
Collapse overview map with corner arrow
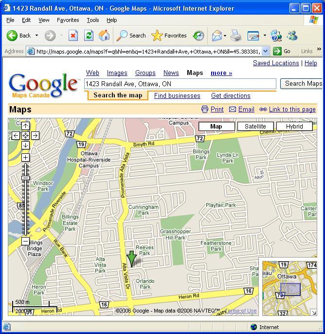313,312
